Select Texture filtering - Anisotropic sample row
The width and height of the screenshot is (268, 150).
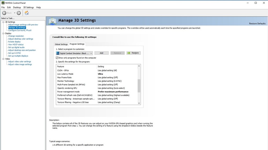(96, 99)
